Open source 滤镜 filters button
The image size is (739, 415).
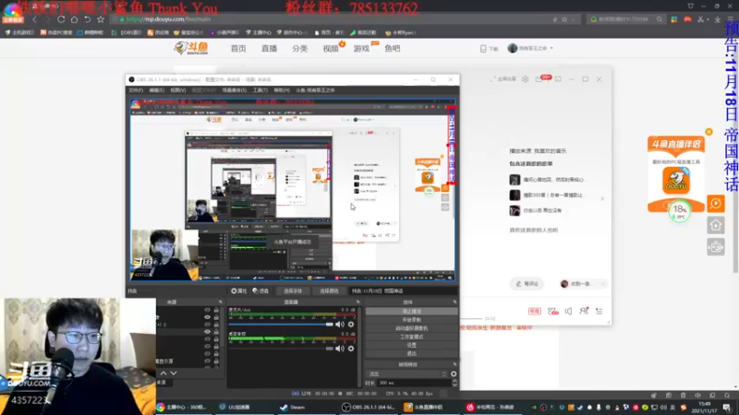pyautogui.click(x=260, y=290)
